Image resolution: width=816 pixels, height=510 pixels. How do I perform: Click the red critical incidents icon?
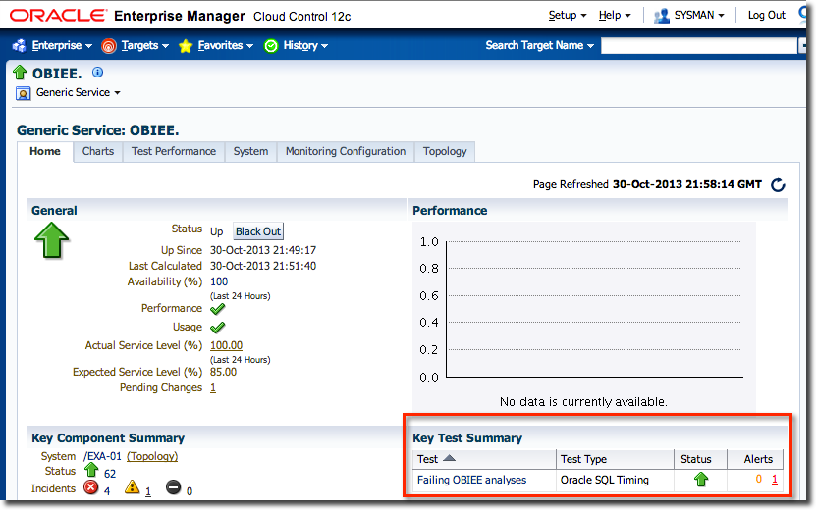point(91,489)
